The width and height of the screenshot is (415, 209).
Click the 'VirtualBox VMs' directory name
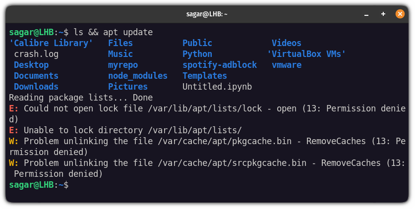tap(306, 54)
